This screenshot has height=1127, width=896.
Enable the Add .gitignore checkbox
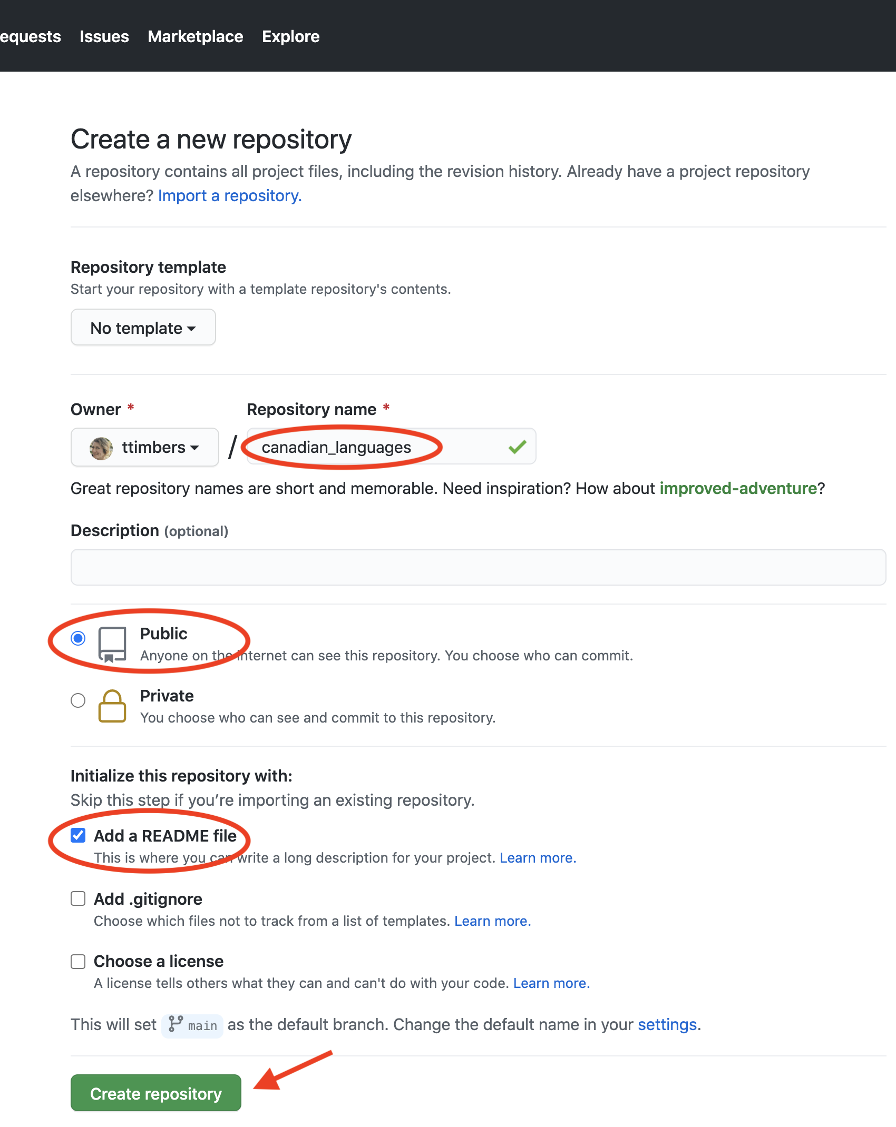[78, 898]
